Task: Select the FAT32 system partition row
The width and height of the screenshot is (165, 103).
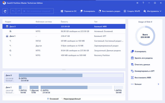Action: (x=64, y=41)
